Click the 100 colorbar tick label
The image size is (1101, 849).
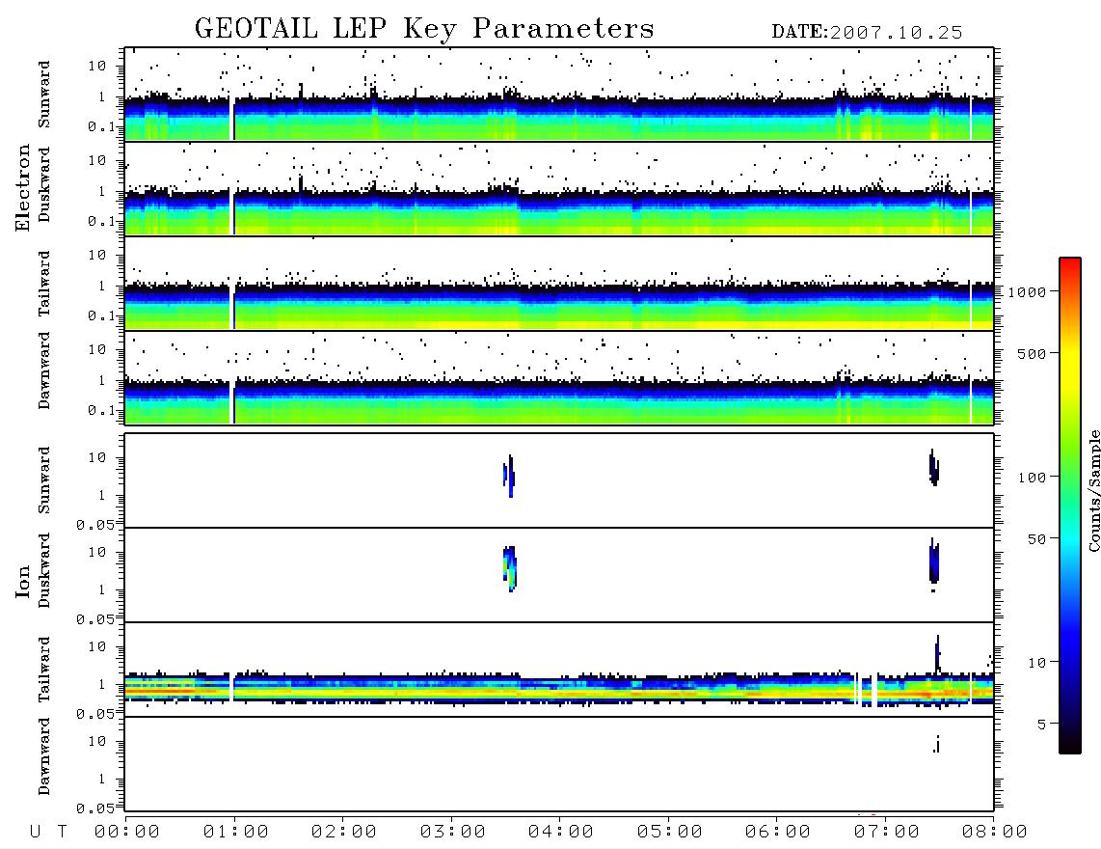tap(1033, 478)
